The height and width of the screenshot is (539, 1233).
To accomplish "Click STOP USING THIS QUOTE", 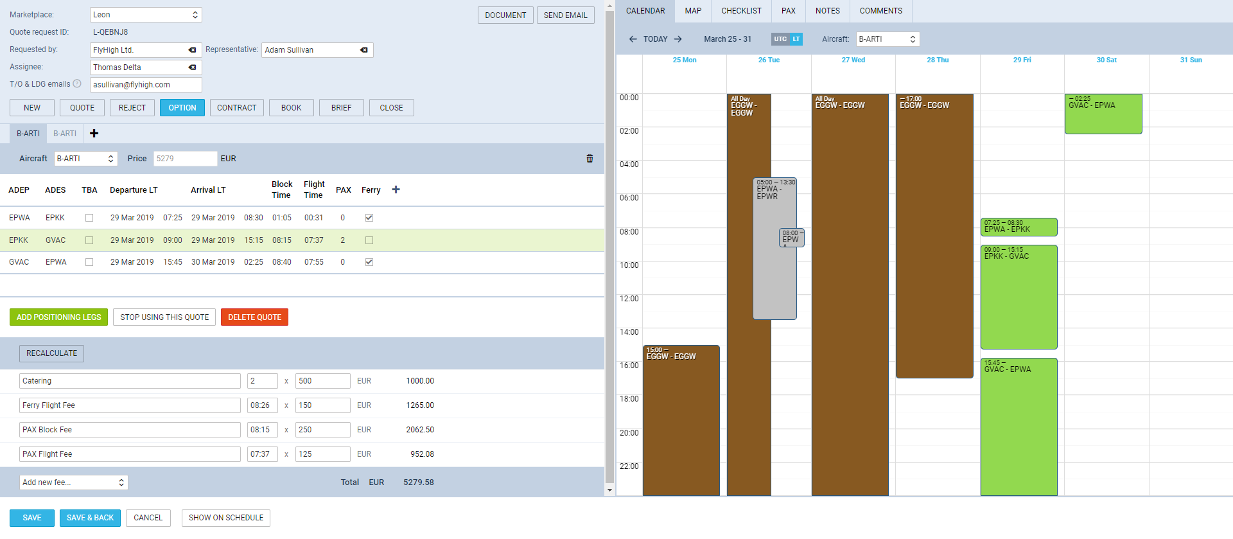I will coord(164,317).
